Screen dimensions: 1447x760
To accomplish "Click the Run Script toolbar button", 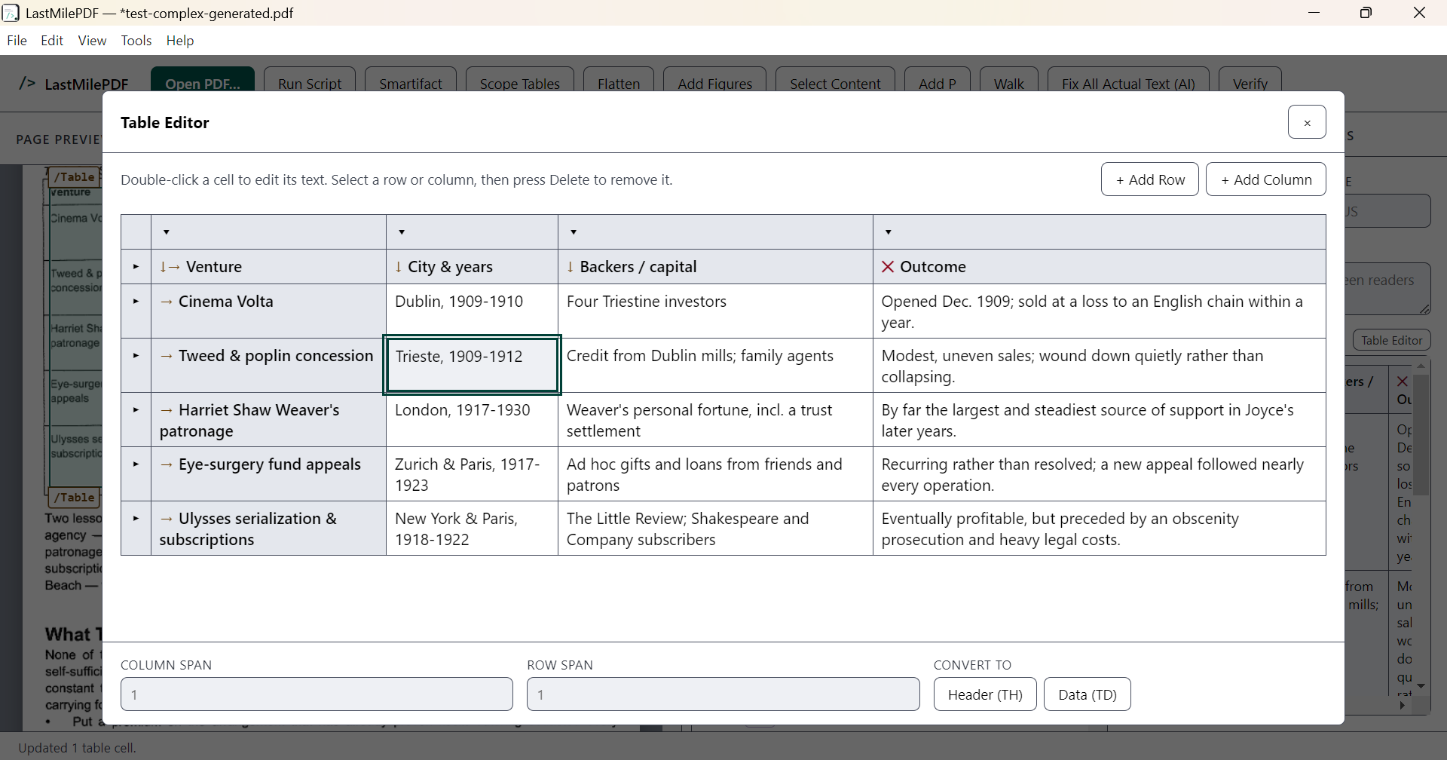I will (x=310, y=79).
